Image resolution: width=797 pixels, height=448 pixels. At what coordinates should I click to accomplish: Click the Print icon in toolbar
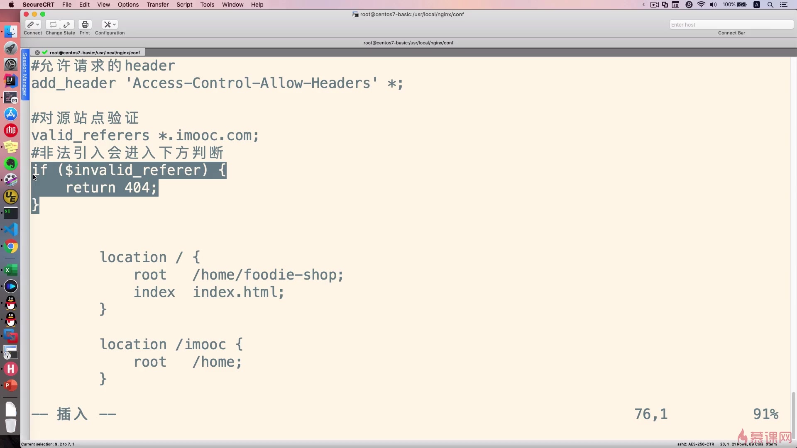click(85, 24)
